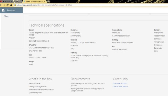168x96 pixels.
Task: Click the Bluetooth wireless entry
Action: point(74,46)
